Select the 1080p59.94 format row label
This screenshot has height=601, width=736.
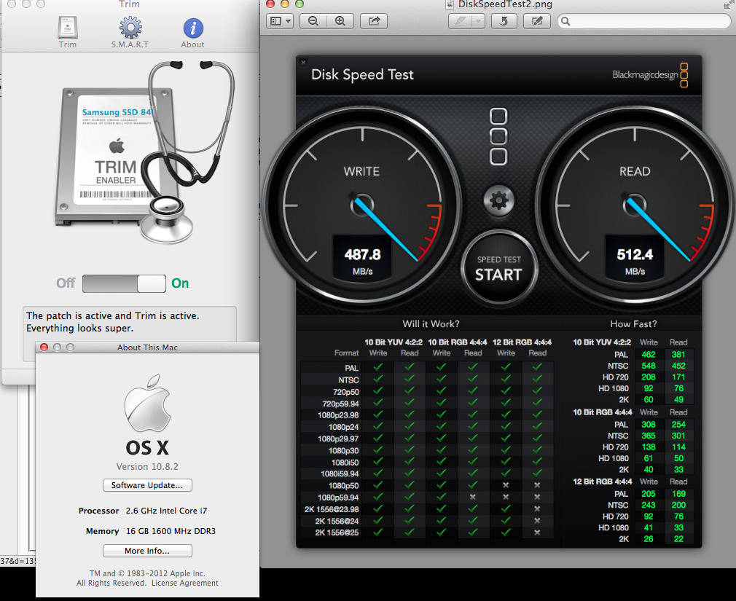(x=338, y=498)
